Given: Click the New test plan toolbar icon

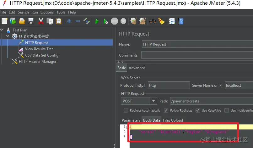Looking at the screenshot, I should pos(4,21).
